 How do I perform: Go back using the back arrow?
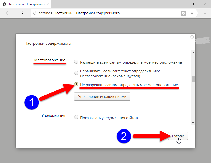8,13
